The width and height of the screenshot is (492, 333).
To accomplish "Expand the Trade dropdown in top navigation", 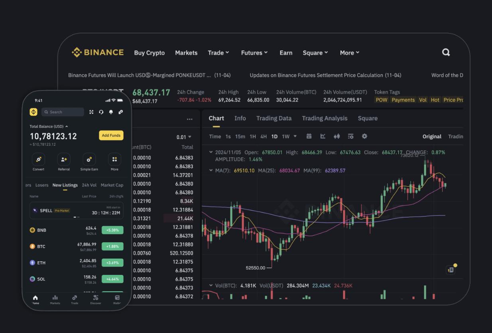I will (218, 53).
